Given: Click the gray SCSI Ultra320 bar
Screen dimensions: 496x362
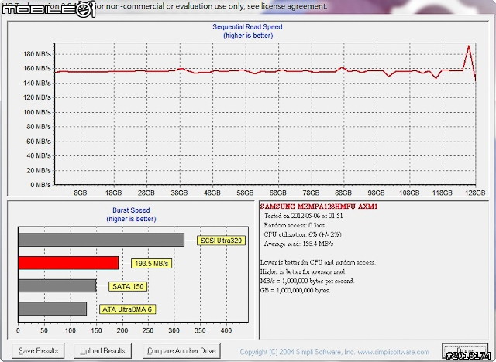Looking at the screenshot, I should point(100,240).
